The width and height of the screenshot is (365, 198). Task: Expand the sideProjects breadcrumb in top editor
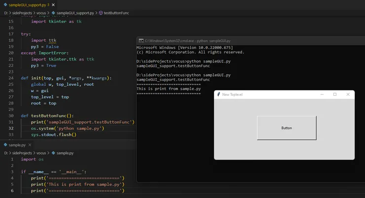click(x=23, y=13)
